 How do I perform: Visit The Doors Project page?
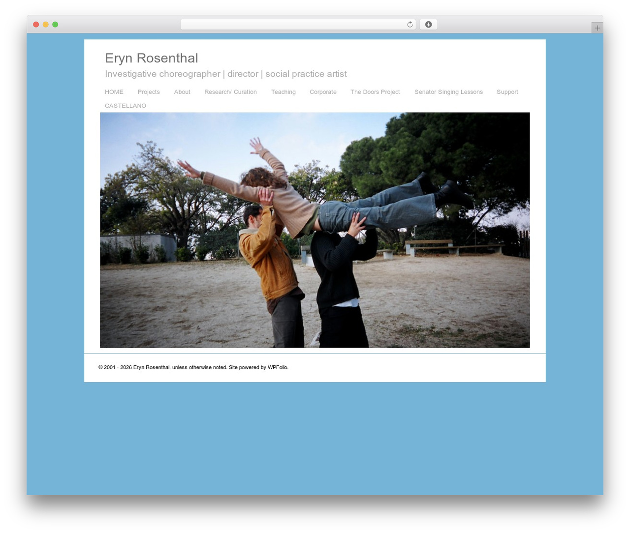[x=375, y=92]
